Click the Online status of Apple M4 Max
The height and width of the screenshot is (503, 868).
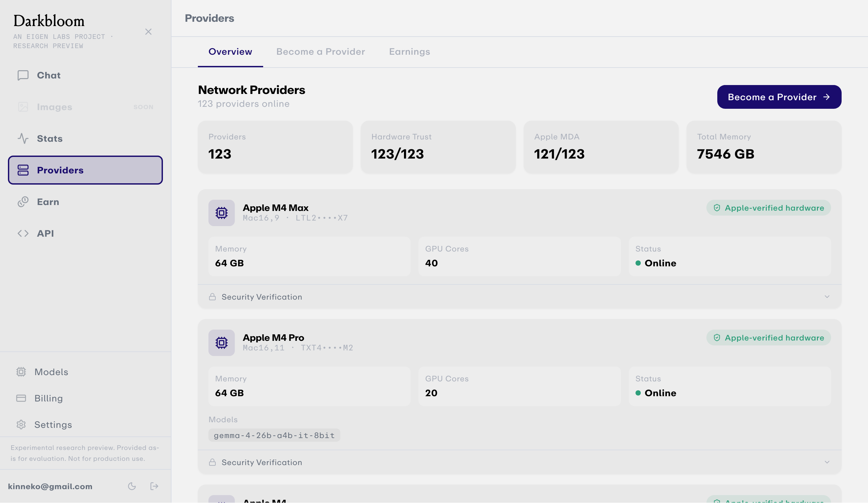[x=656, y=263]
